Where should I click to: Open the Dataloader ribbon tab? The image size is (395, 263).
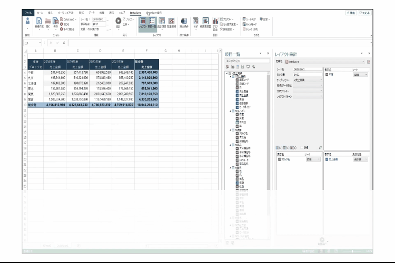[x=135, y=12]
